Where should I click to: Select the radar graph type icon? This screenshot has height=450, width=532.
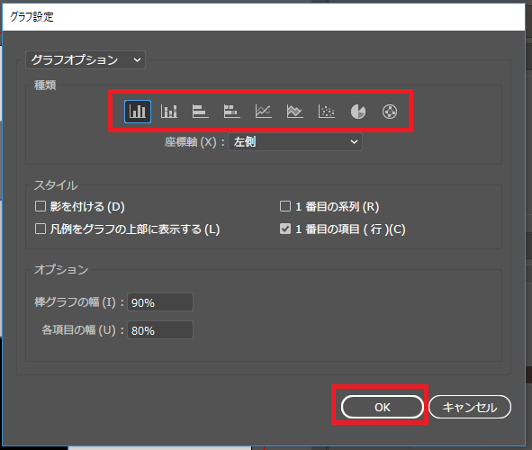click(x=390, y=112)
